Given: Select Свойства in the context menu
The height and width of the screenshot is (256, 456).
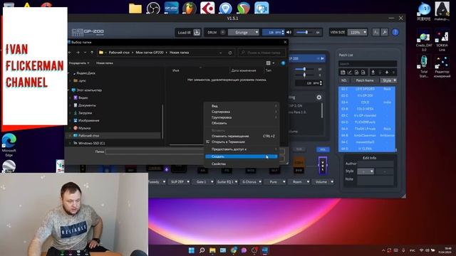Looking at the screenshot, I should [x=242, y=164].
